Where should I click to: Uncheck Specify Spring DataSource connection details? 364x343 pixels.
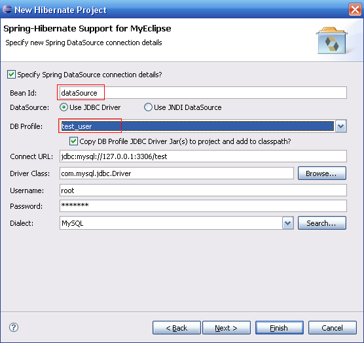tap(11, 75)
